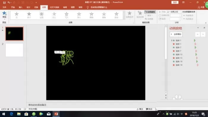Select the Wipe (擦除) animation effect
The width and height of the screenshot is (208, 117).
point(104,15)
